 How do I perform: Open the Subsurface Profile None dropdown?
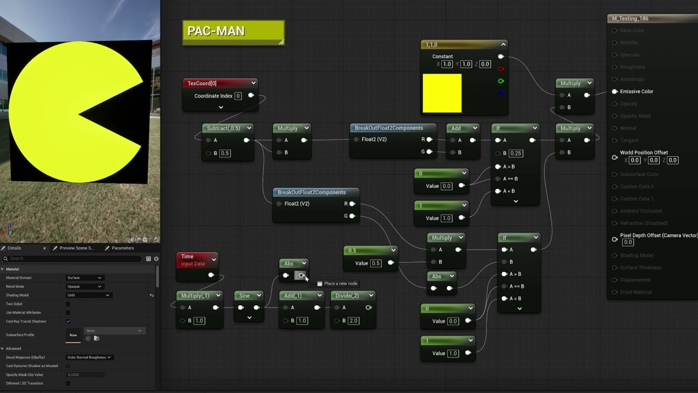point(114,331)
